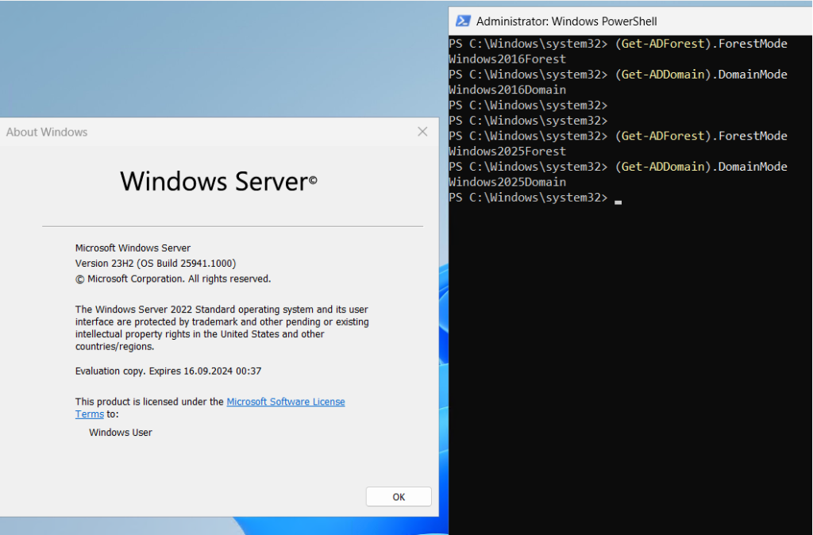Select the Windows User licensee name
Image resolution: width=813 pixels, height=535 pixels.
[120, 432]
